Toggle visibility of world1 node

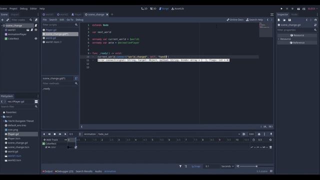tap(36, 30)
